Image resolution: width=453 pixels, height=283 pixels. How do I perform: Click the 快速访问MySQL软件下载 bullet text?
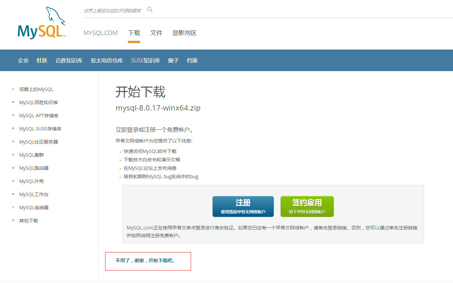coord(150,151)
